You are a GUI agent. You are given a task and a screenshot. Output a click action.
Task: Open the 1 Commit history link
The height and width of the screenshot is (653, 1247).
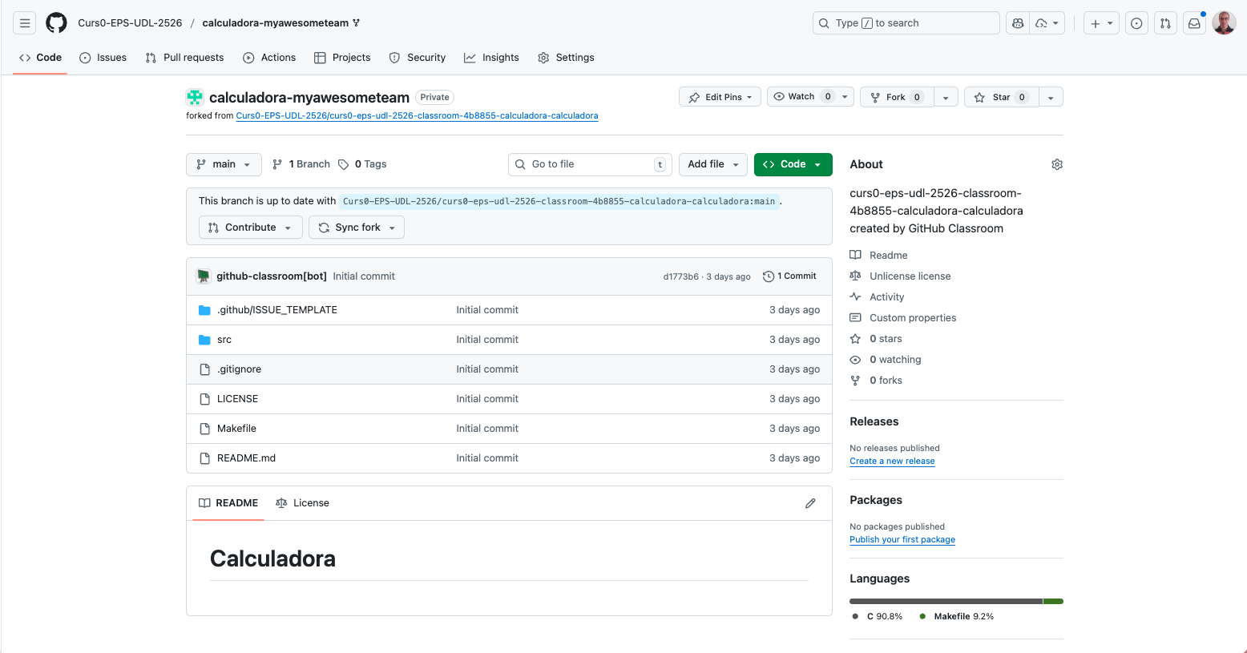click(790, 276)
